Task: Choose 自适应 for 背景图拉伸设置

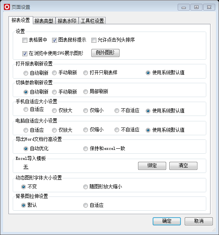Action: [x=86, y=205]
